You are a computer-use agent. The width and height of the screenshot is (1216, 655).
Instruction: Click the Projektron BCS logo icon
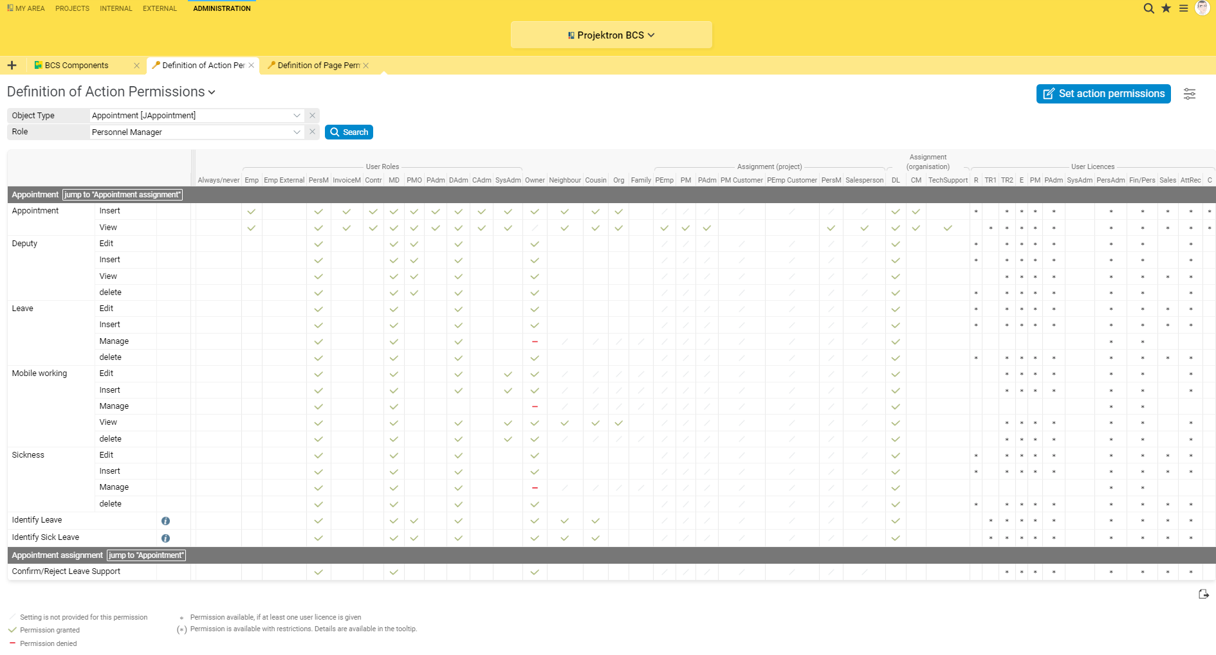point(571,35)
